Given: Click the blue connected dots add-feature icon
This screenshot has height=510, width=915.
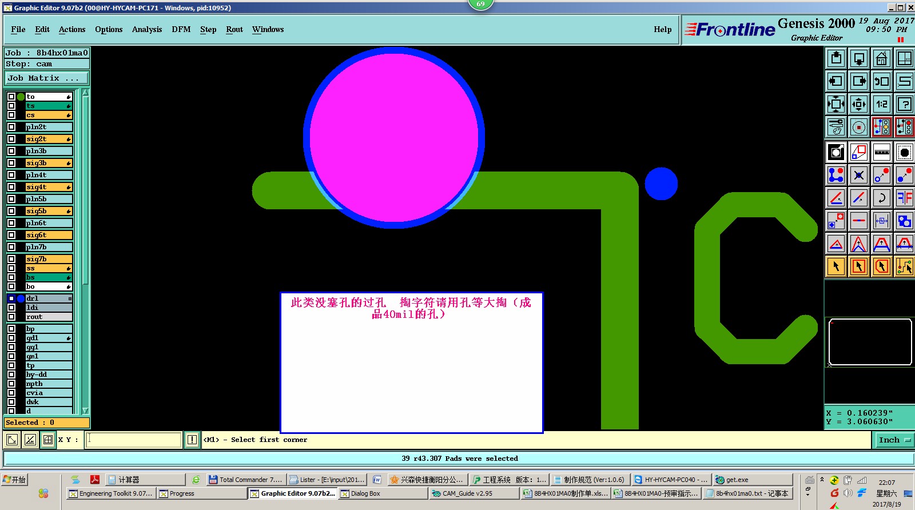Looking at the screenshot, I should pyautogui.click(x=836, y=175).
